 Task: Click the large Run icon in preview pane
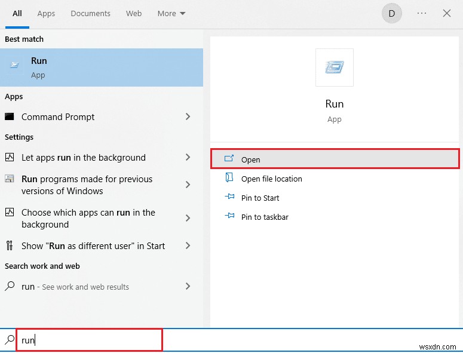(x=335, y=67)
